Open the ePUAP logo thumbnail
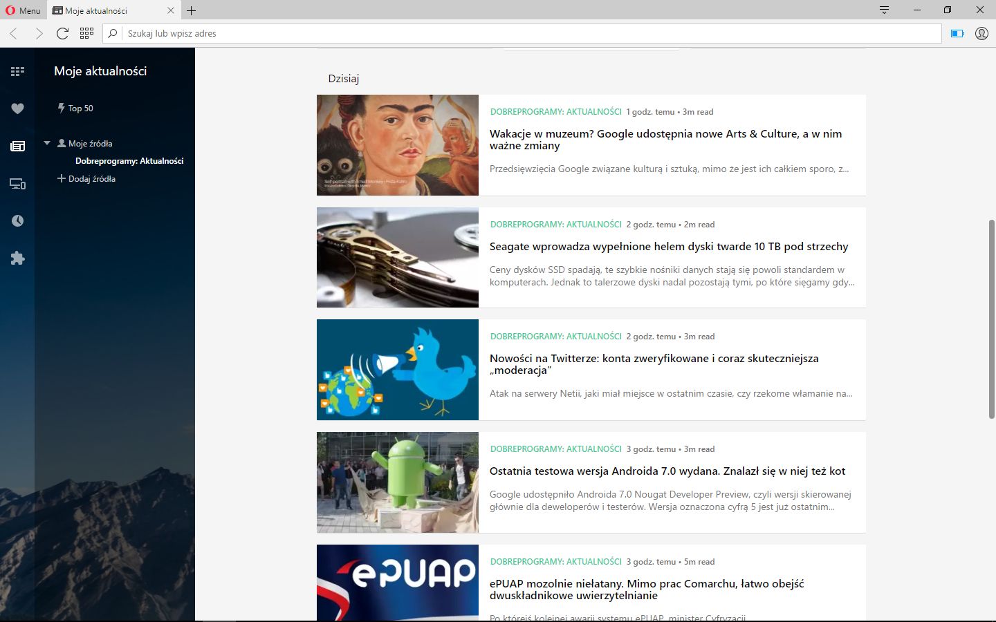The image size is (996, 622). pyautogui.click(x=398, y=583)
